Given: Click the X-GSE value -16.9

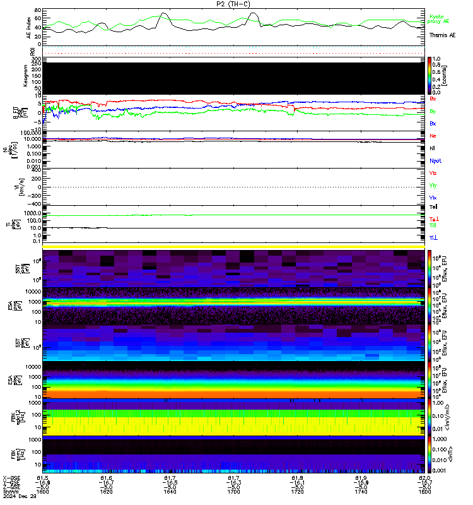Looking at the screenshot, I should click(43, 483).
